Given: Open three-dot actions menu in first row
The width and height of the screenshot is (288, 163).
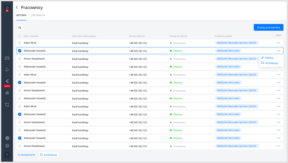Looking at the screenshot, I should pos(278,43).
